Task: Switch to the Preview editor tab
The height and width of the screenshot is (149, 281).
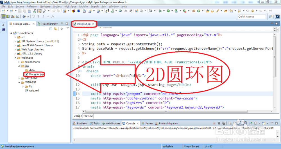Action: click(88, 116)
